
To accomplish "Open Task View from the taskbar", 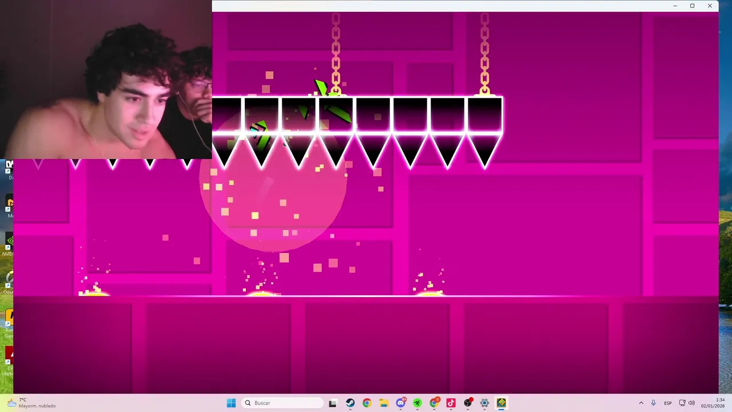I will (x=333, y=403).
